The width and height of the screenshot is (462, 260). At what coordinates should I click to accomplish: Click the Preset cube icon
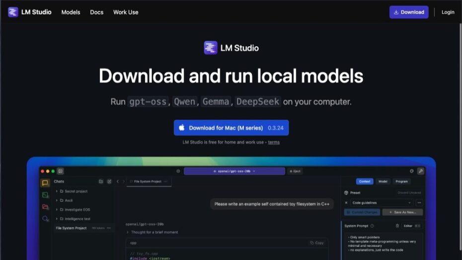pyautogui.click(x=346, y=193)
